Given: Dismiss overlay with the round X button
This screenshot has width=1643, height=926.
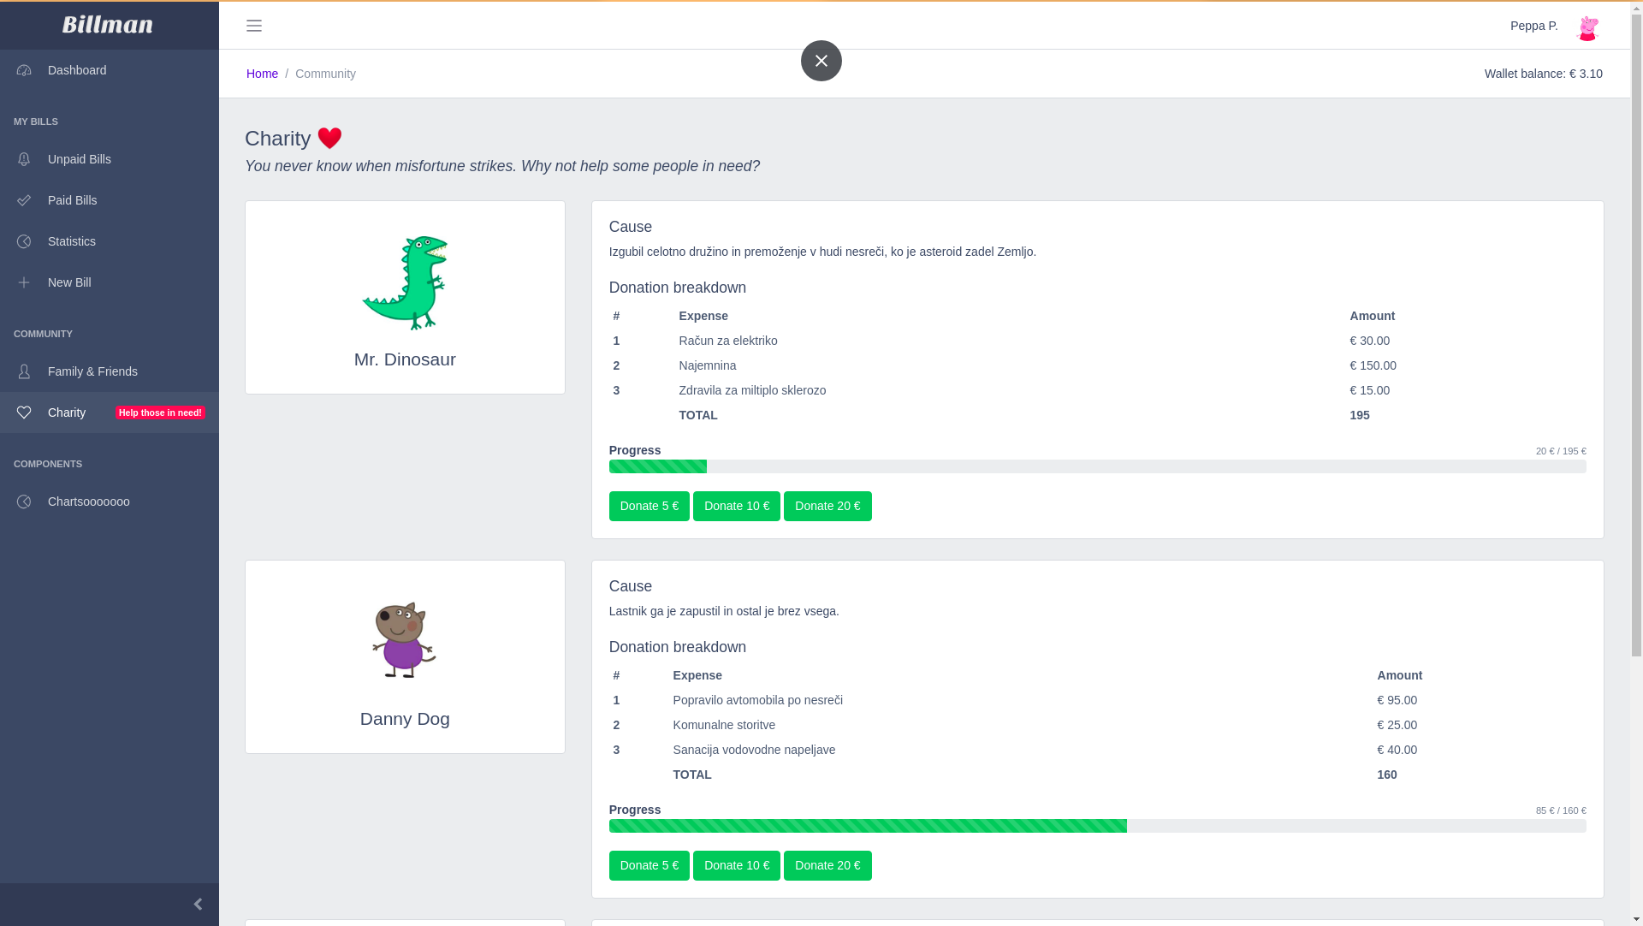Looking at the screenshot, I should 821,61.
